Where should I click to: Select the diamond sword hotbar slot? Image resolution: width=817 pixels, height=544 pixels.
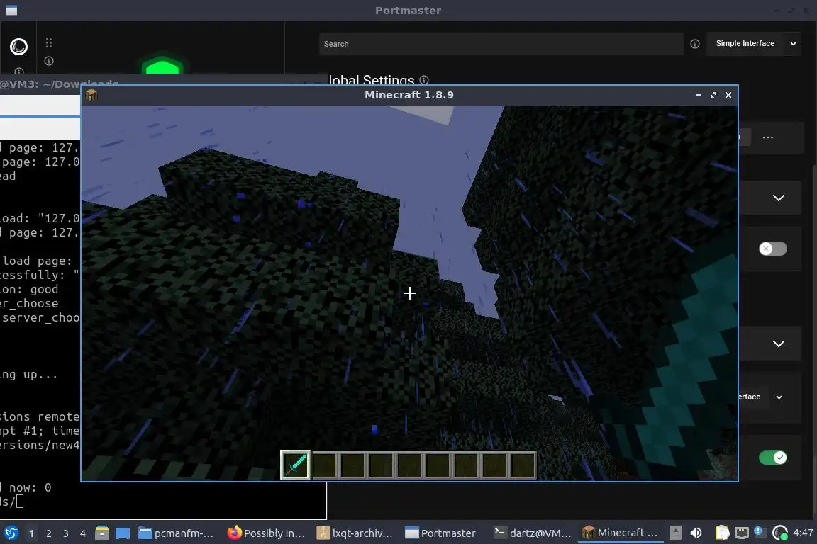click(296, 465)
